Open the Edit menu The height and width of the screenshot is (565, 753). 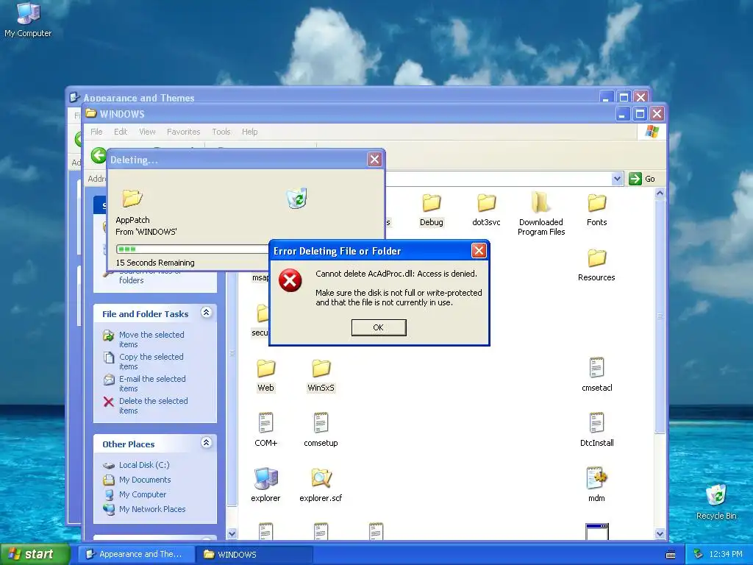tap(121, 132)
